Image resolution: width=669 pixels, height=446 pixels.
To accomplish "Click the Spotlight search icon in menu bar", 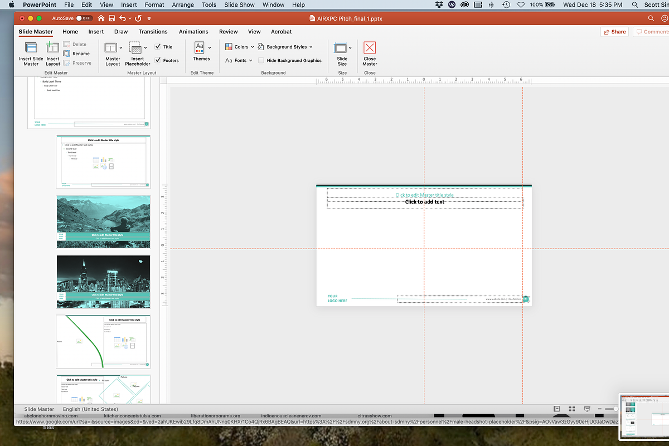I will (x=634, y=4).
